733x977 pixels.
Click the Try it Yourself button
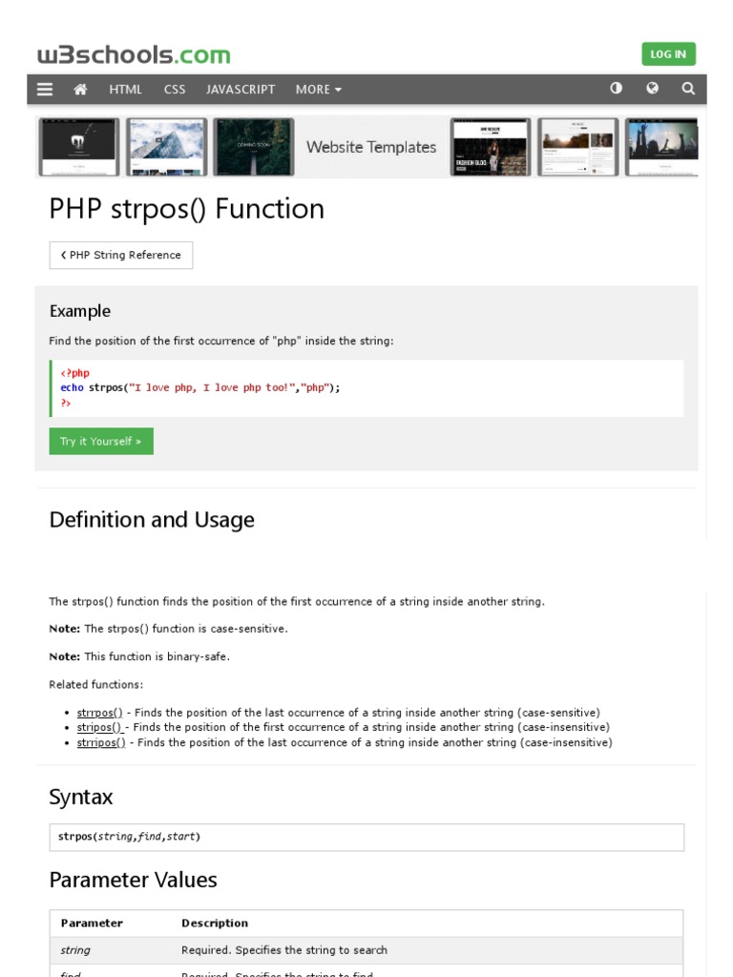click(101, 441)
